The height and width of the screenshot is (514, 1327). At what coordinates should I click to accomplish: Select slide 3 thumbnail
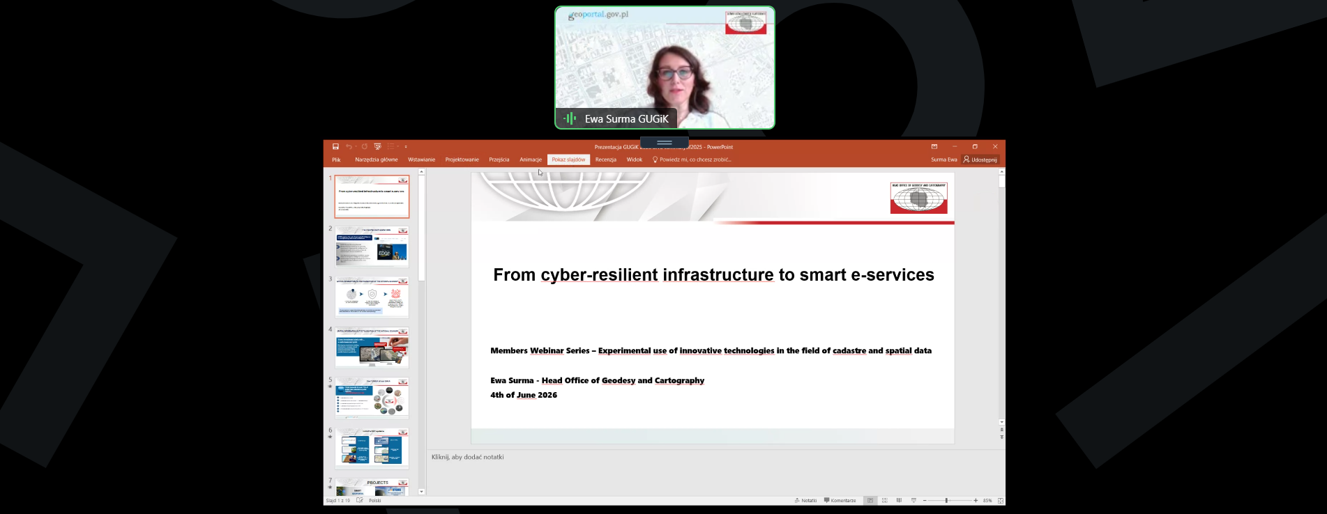coord(372,297)
